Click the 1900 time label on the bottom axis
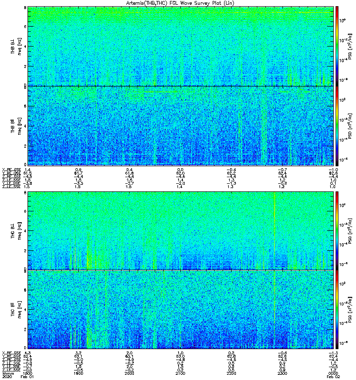Viewport: 356px width, 380px height. (x=78, y=373)
